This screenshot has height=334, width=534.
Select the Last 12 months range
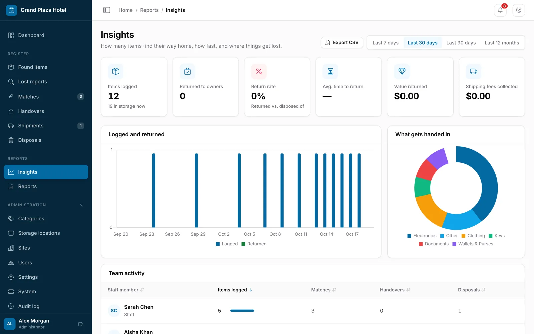point(502,43)
